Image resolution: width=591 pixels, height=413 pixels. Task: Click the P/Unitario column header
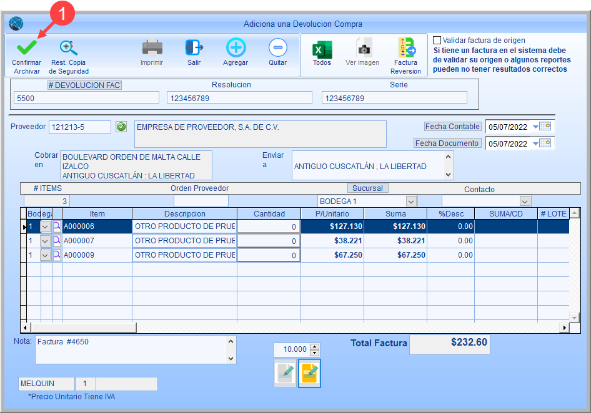(332, 213)
